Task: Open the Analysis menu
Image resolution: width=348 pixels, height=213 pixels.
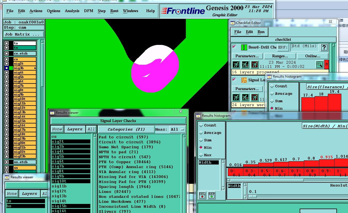Action: pos(72,11)
